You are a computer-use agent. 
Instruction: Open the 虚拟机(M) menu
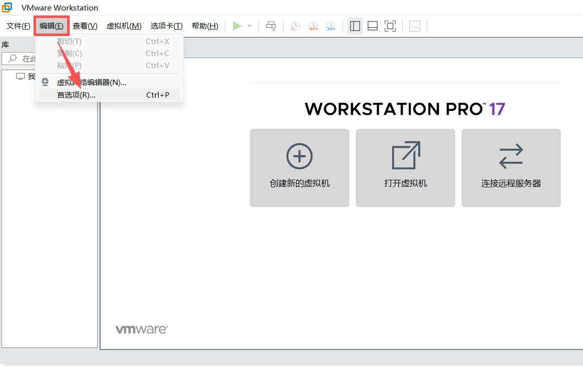(x=124, y=26)
